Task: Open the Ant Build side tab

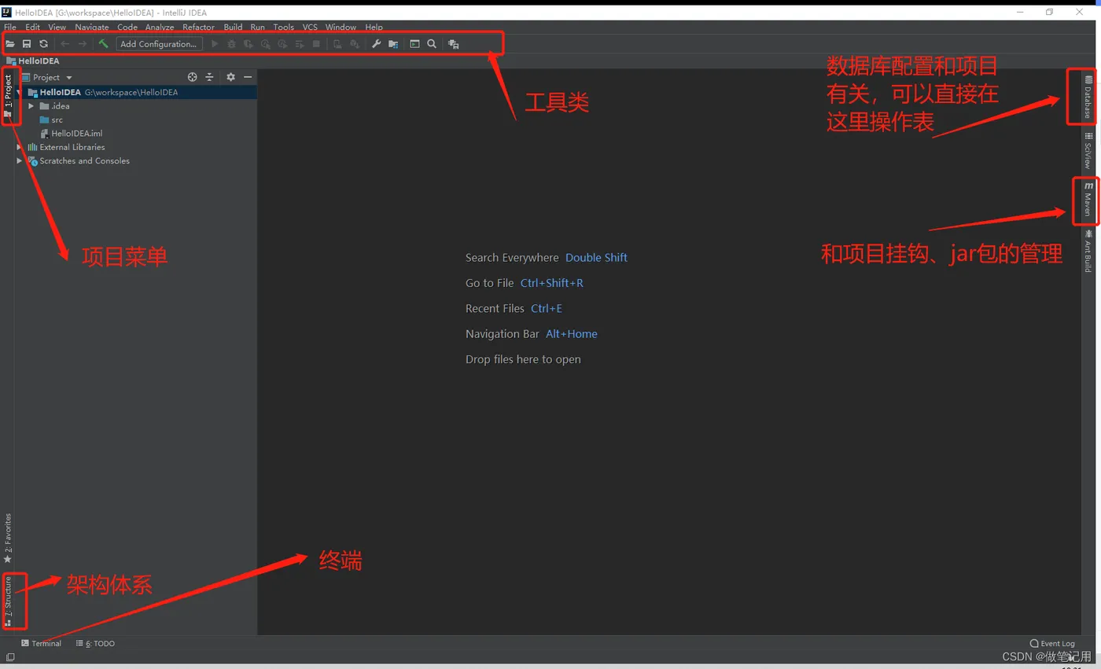Action: 1088,251
